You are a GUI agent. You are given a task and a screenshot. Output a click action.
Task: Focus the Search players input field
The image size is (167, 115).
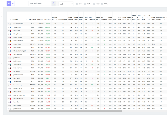point(39,4)
